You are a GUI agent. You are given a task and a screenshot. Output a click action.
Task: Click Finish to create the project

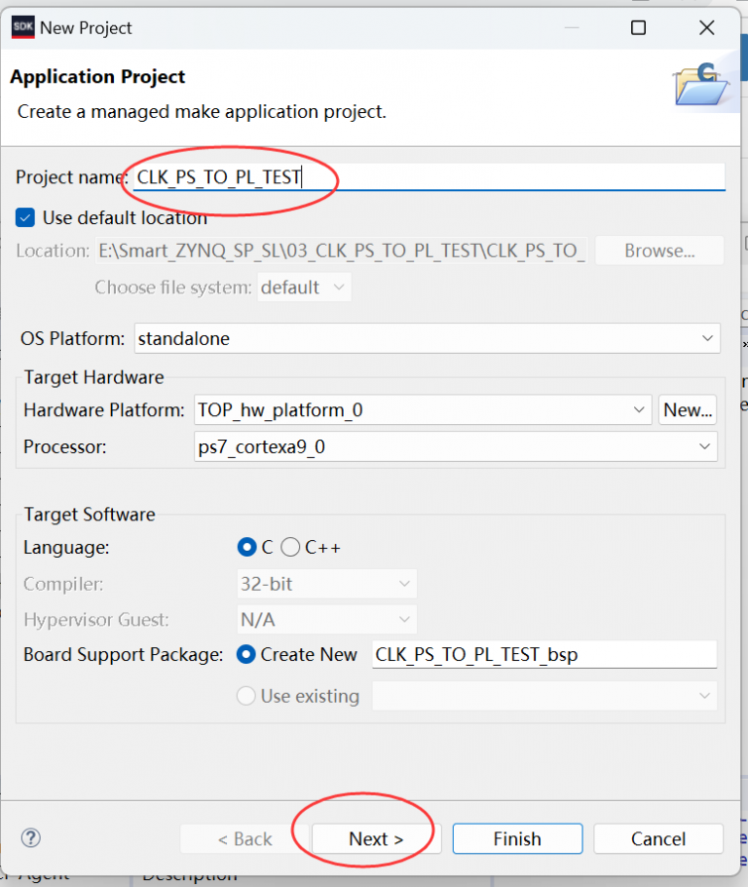click(x=516, y=839)
